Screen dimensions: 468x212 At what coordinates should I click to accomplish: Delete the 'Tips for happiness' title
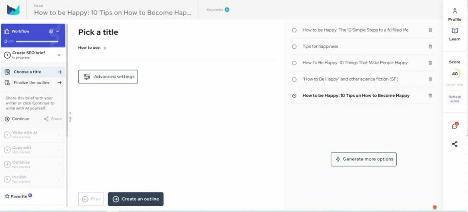click(x=430, y=46)
